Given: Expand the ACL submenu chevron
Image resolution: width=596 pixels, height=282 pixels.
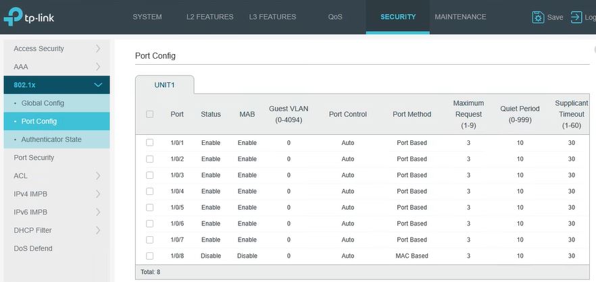Looking at the screenshot, I should (x=98, y=175).
